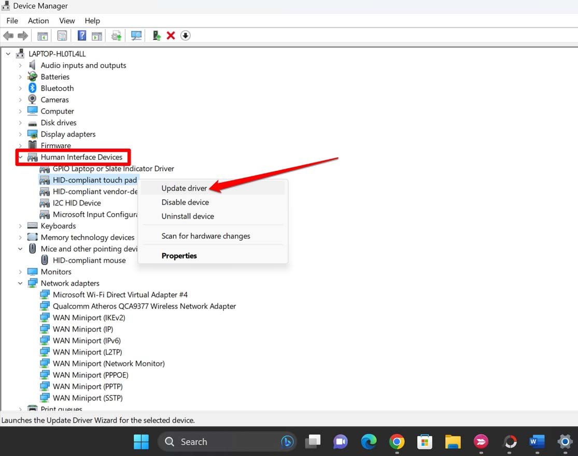Viewport: 578px width, 456px height.
Task: Click gear with green arrow toolbar icon
Action: click(117, 36)
